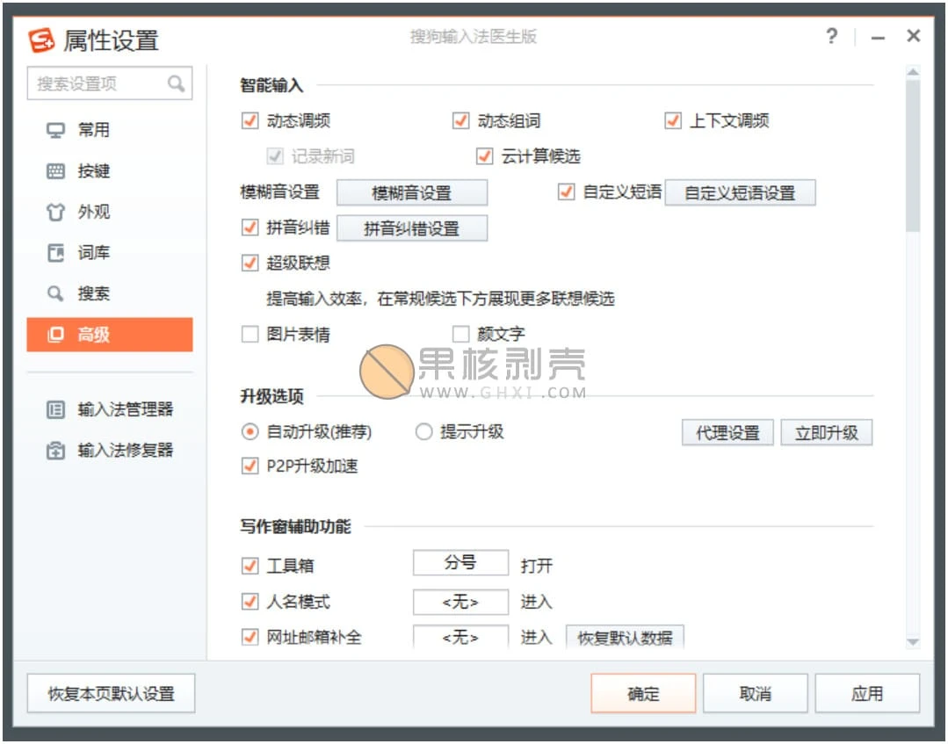Screen dimensions: 948x744
Task: Click the 词库 dictionary icon
Action: (x=55, y=254)
